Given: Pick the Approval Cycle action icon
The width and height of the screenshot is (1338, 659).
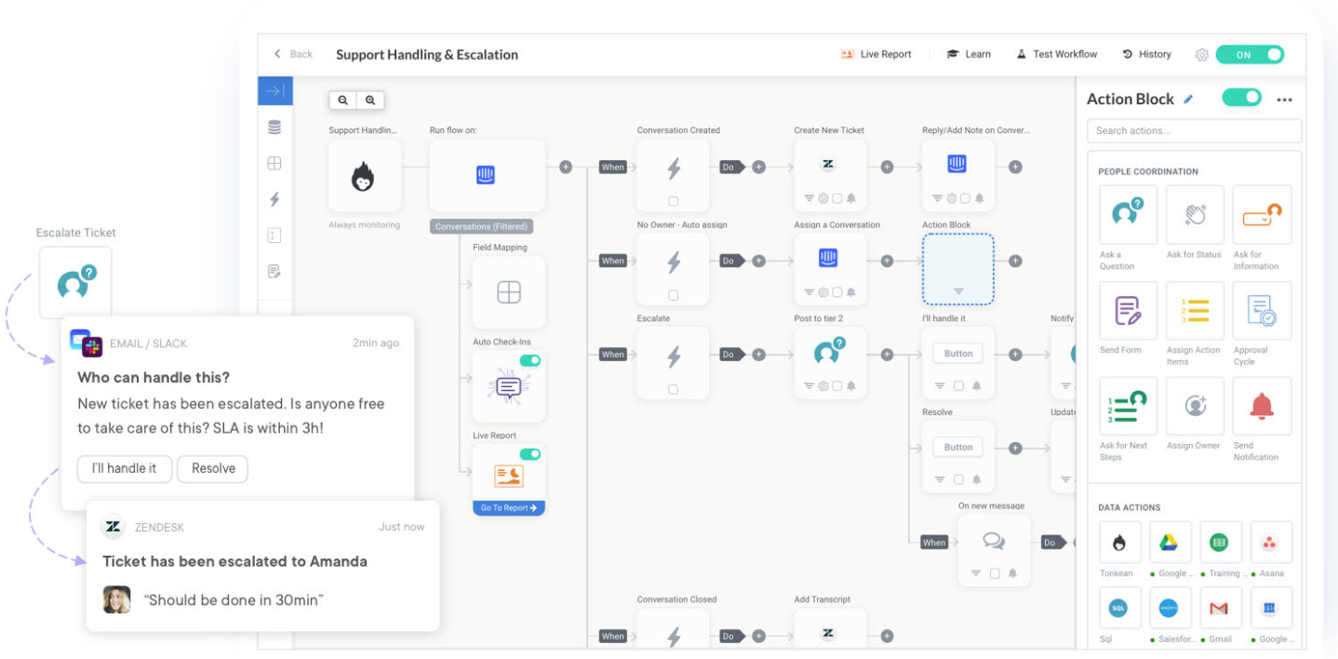Looking at the screenshot, I should [x=1262, y=311].
